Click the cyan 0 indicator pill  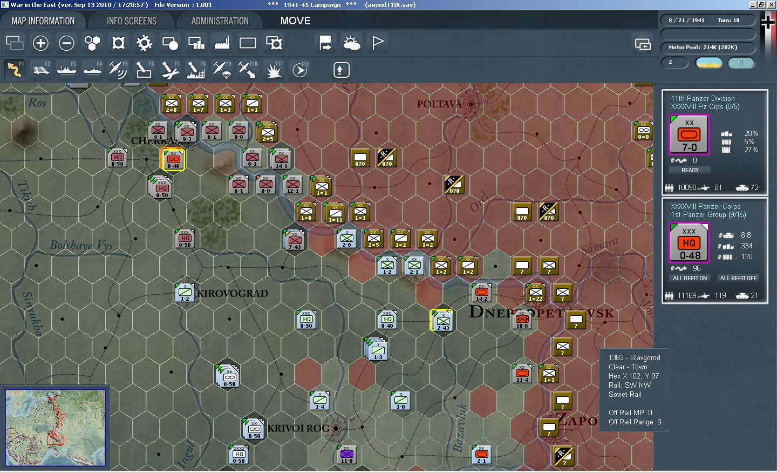click(741, 63)
